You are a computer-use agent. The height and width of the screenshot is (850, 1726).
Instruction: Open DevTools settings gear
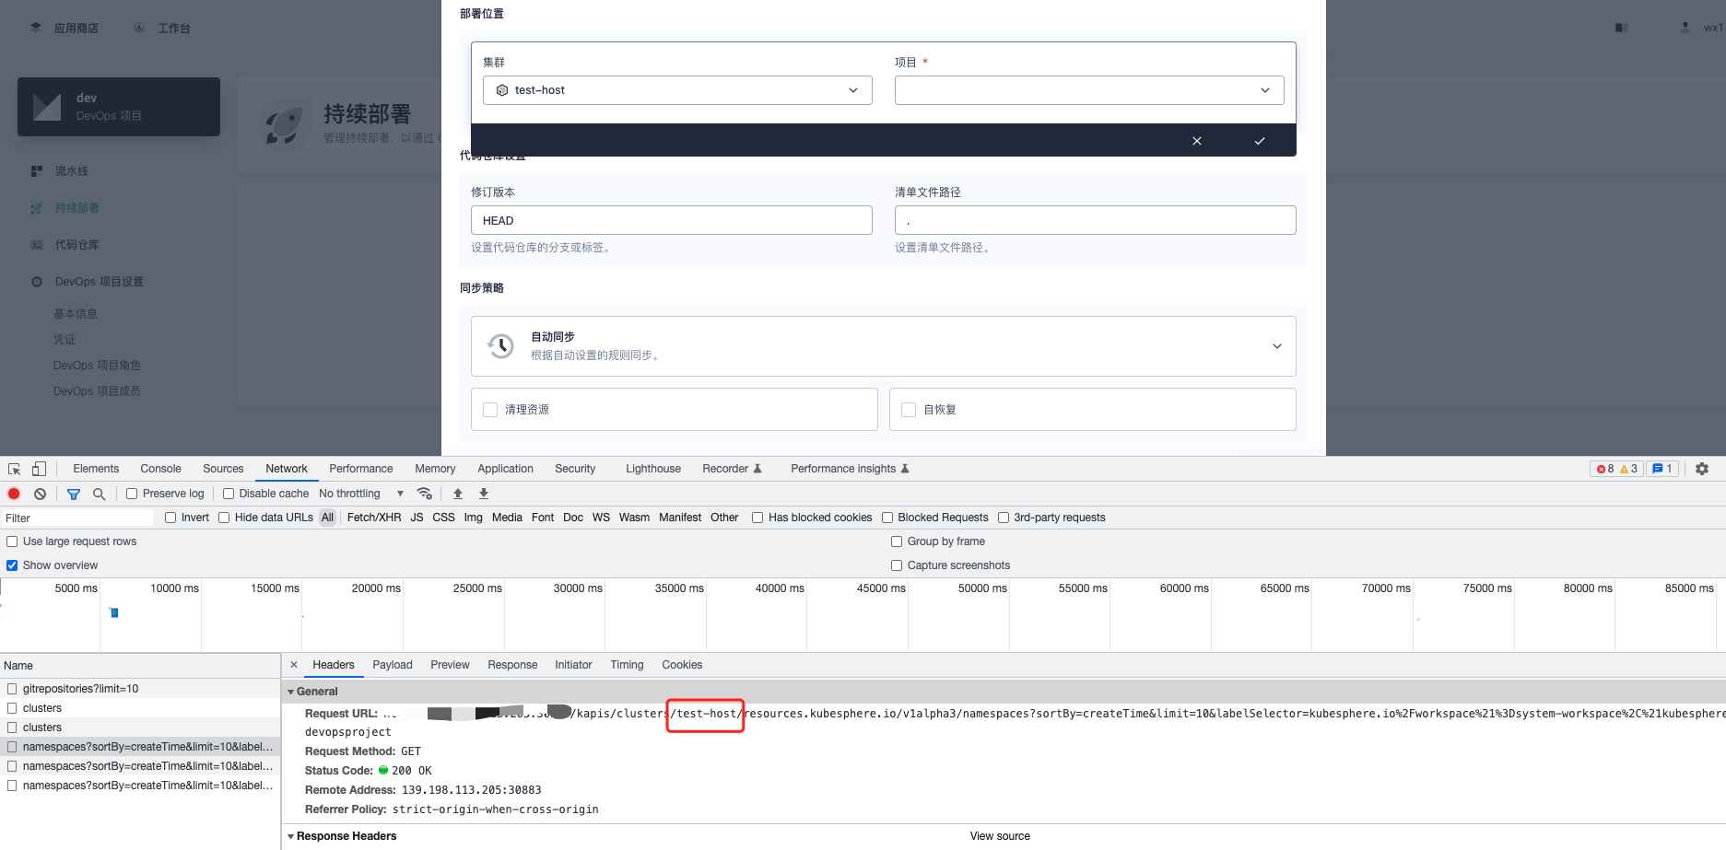click(1701, 469)
